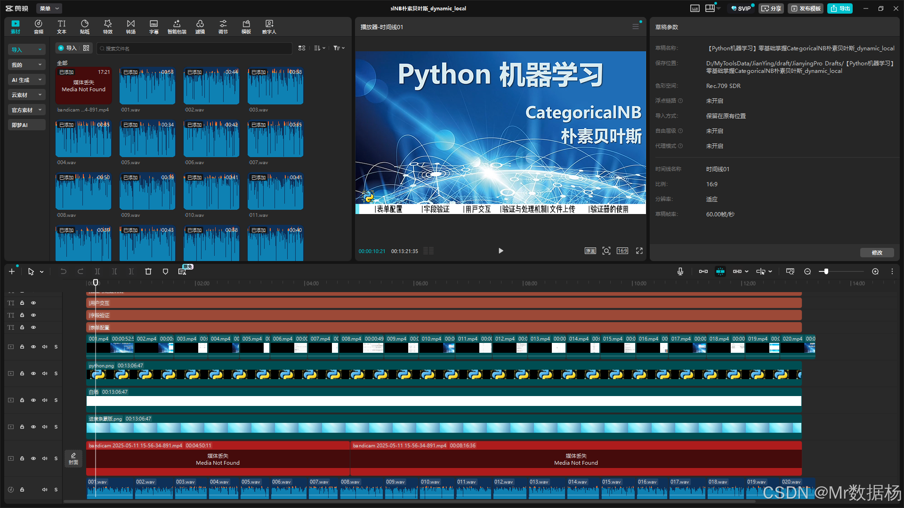Click the 导出 export button

[840, 8]
